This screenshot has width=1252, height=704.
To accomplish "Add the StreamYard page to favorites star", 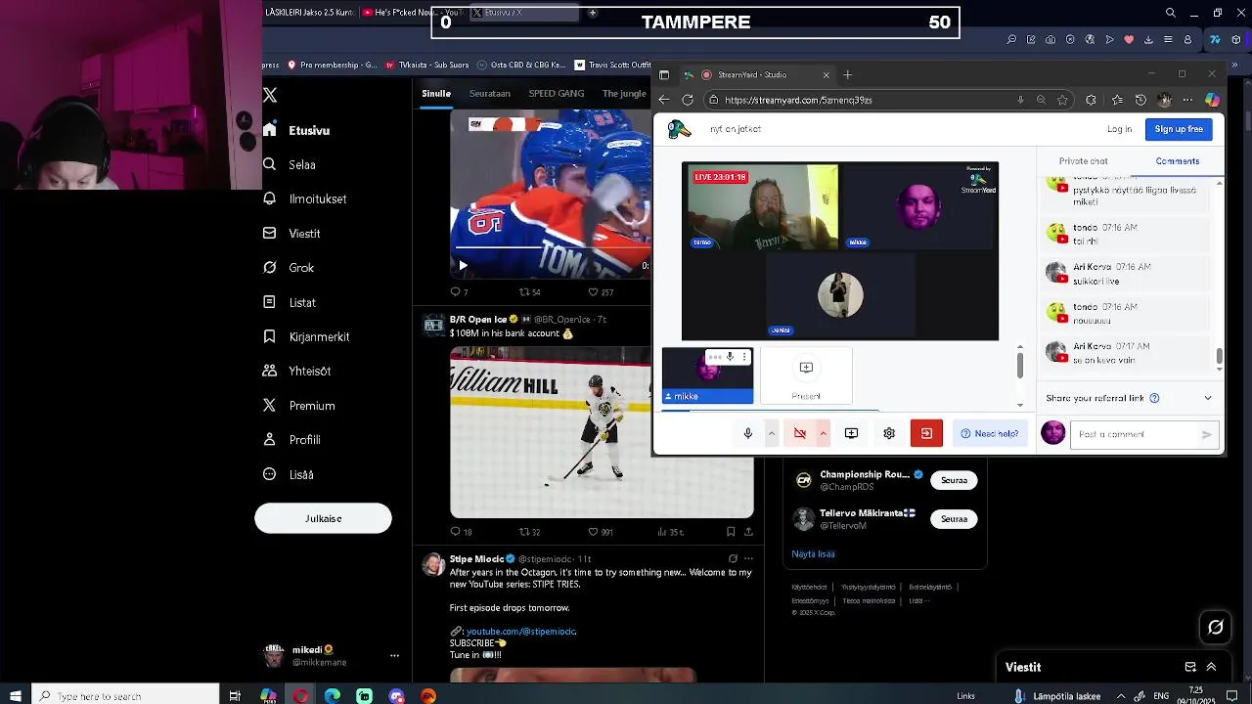I will tap(1062, 100).
